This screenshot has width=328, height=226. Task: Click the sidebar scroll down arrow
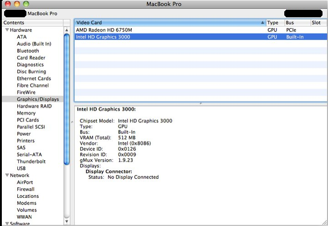(67, 221)
